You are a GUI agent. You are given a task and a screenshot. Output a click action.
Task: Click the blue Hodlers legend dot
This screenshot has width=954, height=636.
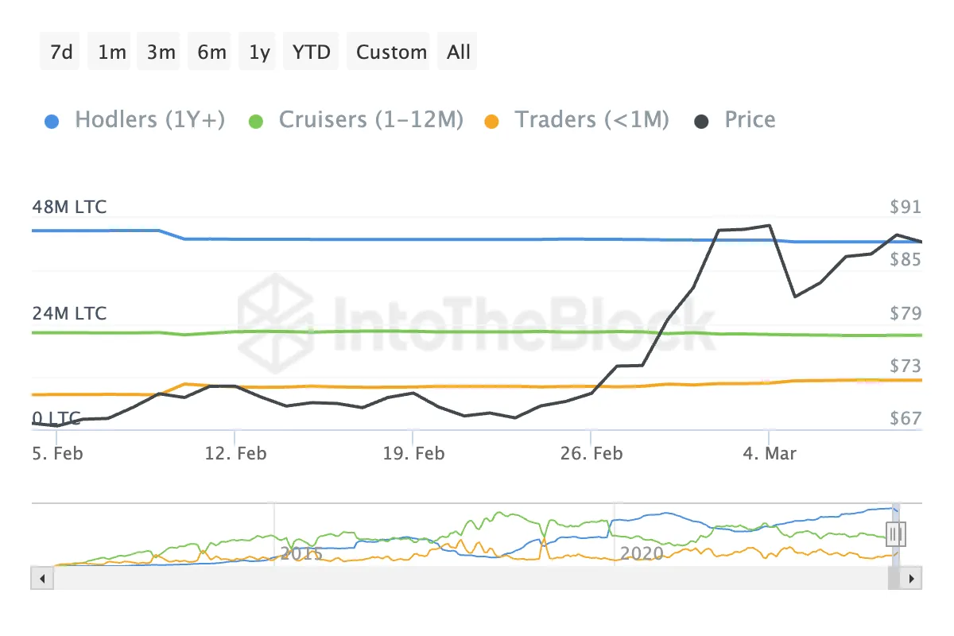pyautogui.click(x=52, y=122)
